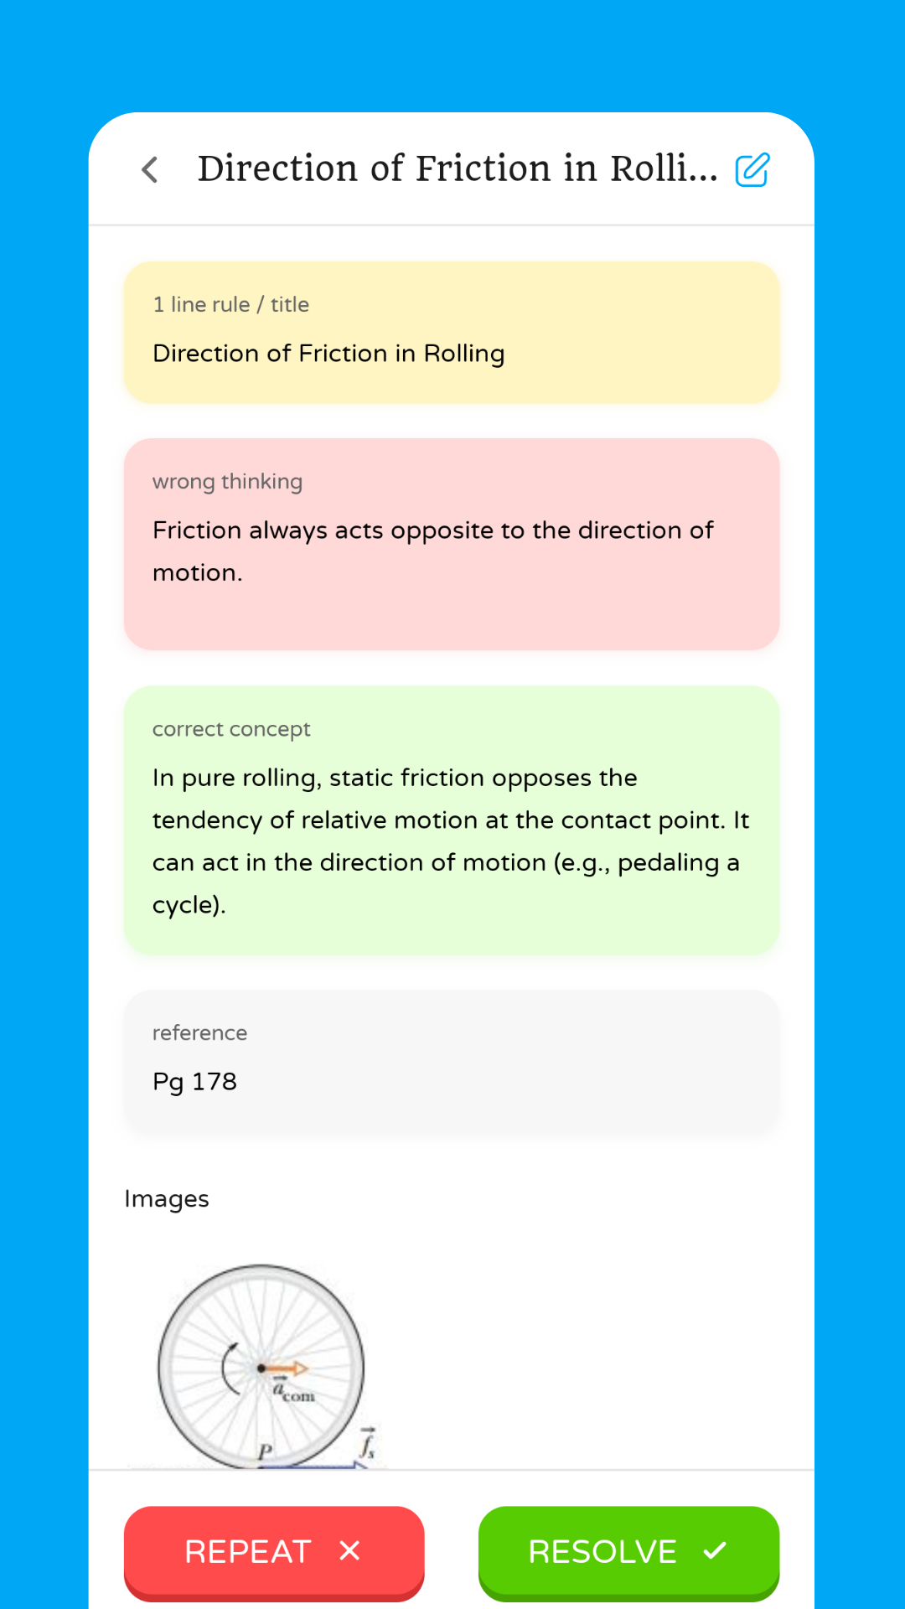Expand the red 'wrong thinking' card

point(452,543)
